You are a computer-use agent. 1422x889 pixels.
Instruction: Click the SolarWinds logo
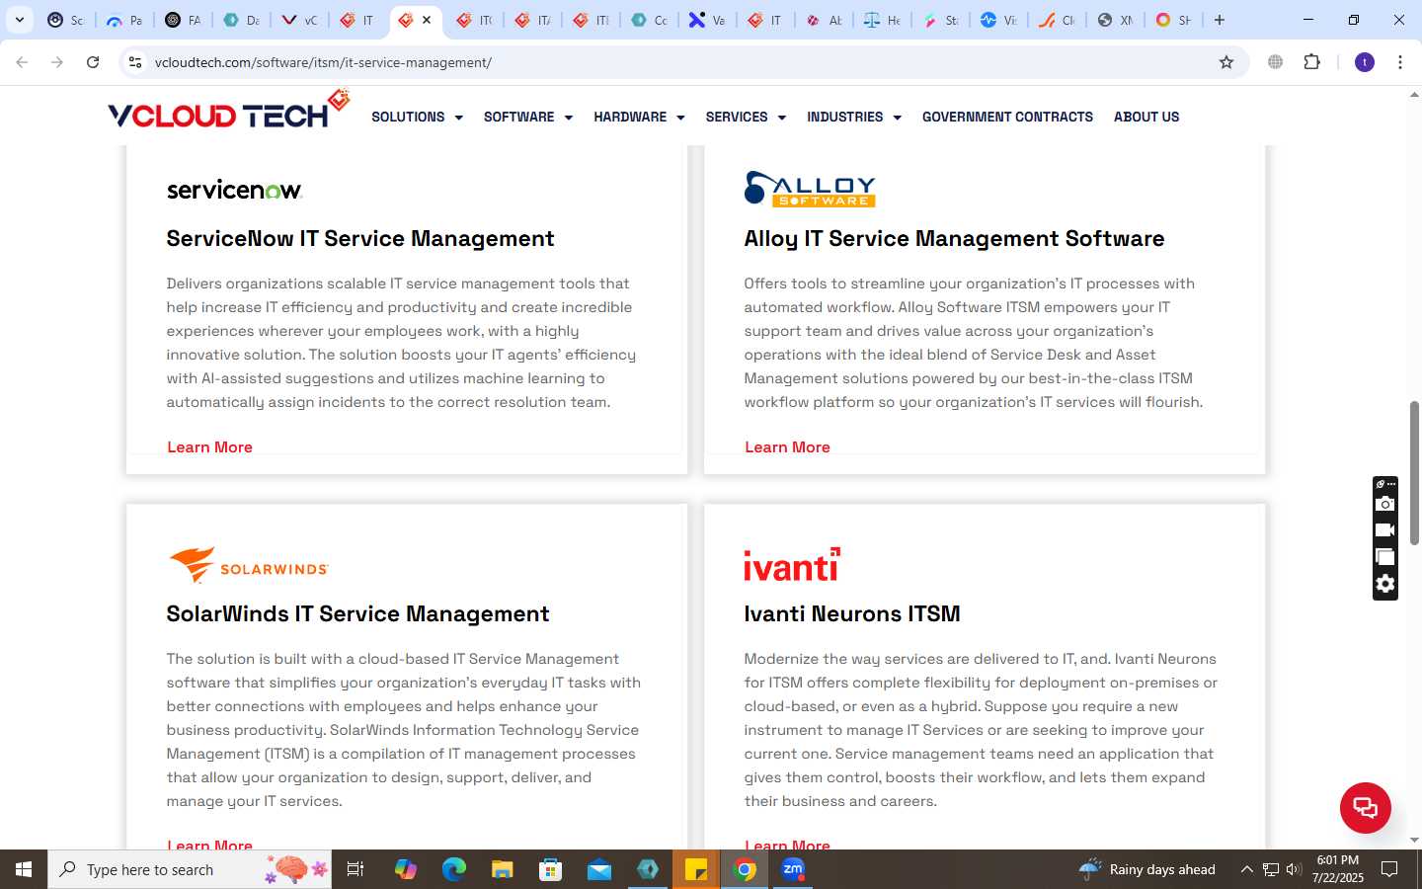pos(248,565)
